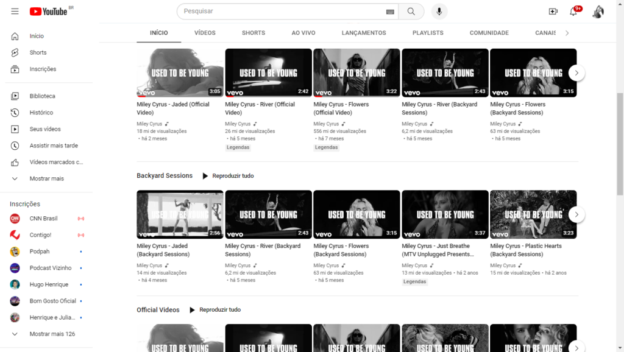Viewport: 624px width, 352px height.
Task: Switch to the PLAYLISTS tab
Action: pyautogui.click(x=428, y=33)
